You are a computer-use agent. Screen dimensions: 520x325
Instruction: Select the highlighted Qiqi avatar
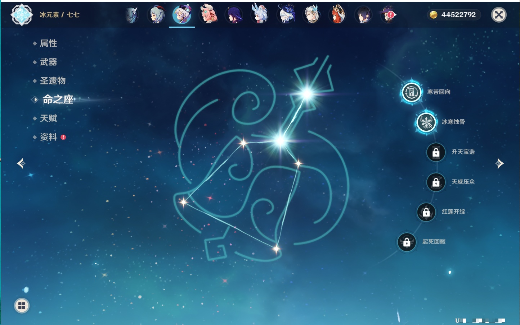click(x=182, y=15)
